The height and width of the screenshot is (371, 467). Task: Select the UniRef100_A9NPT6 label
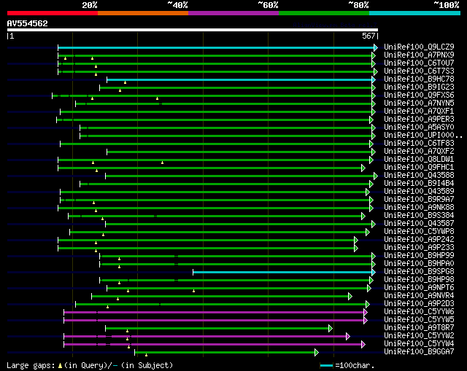(419, 288)
